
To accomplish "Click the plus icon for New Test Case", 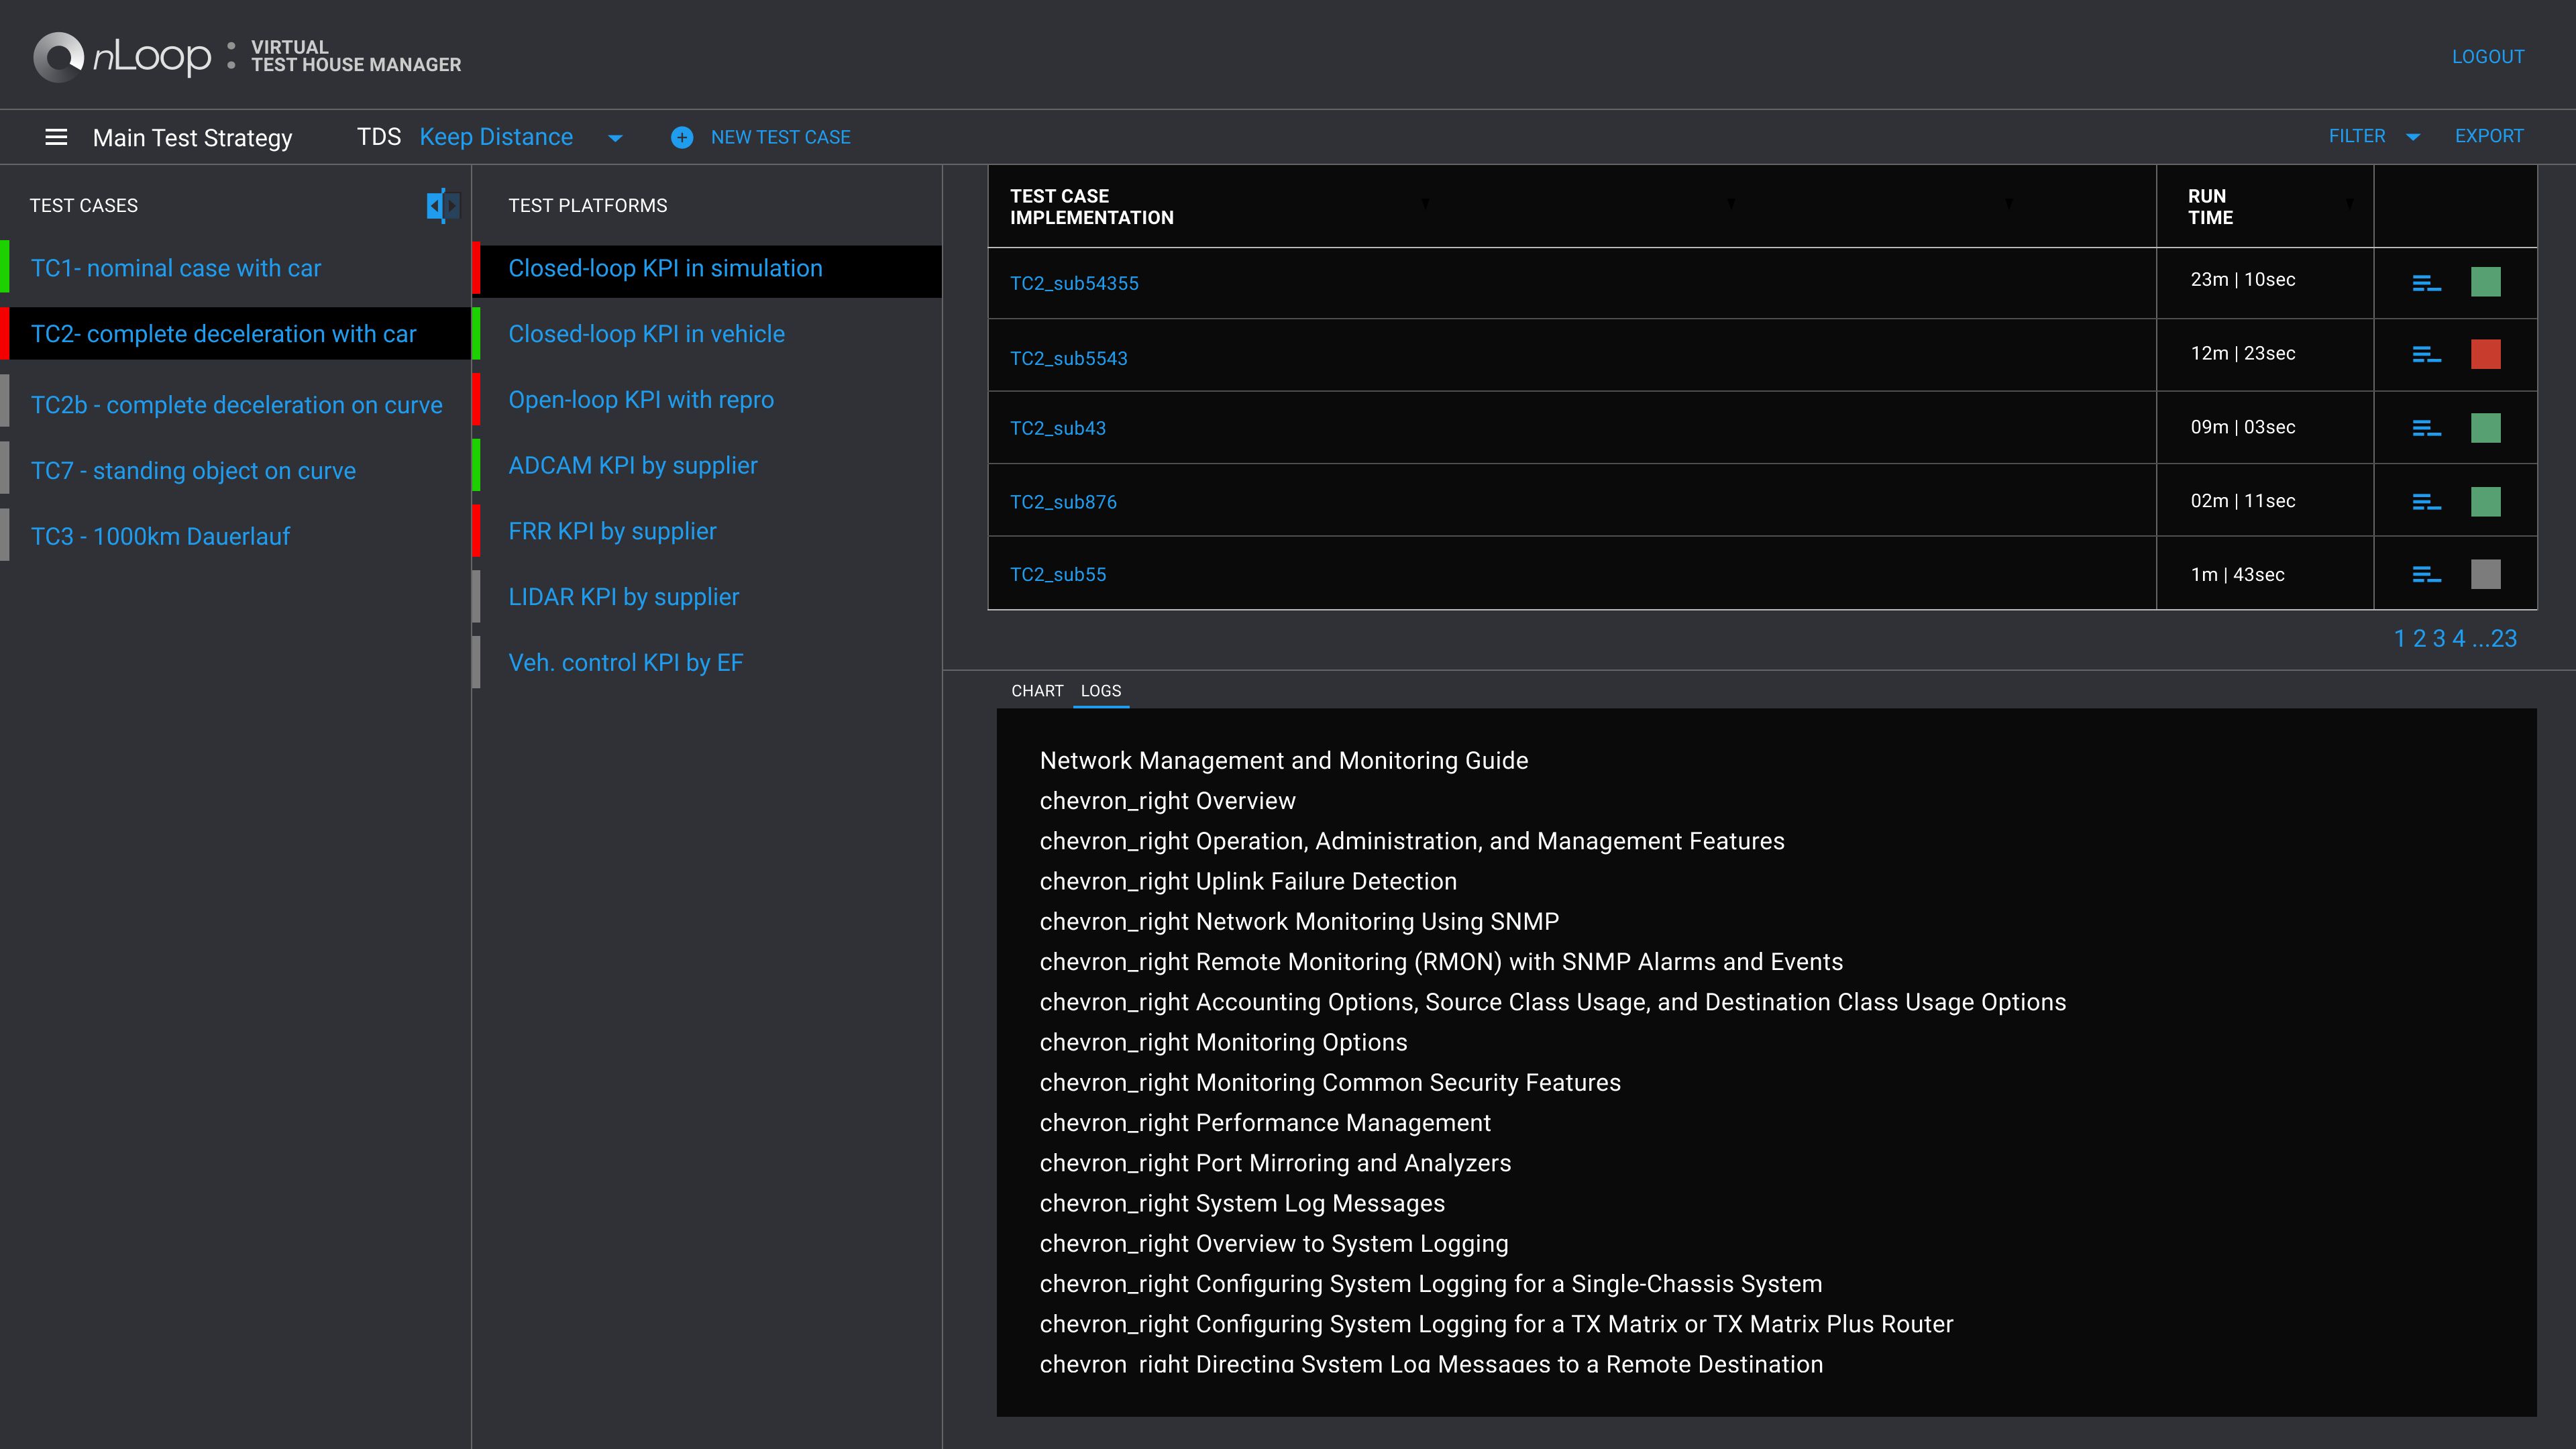I will 682,137.
